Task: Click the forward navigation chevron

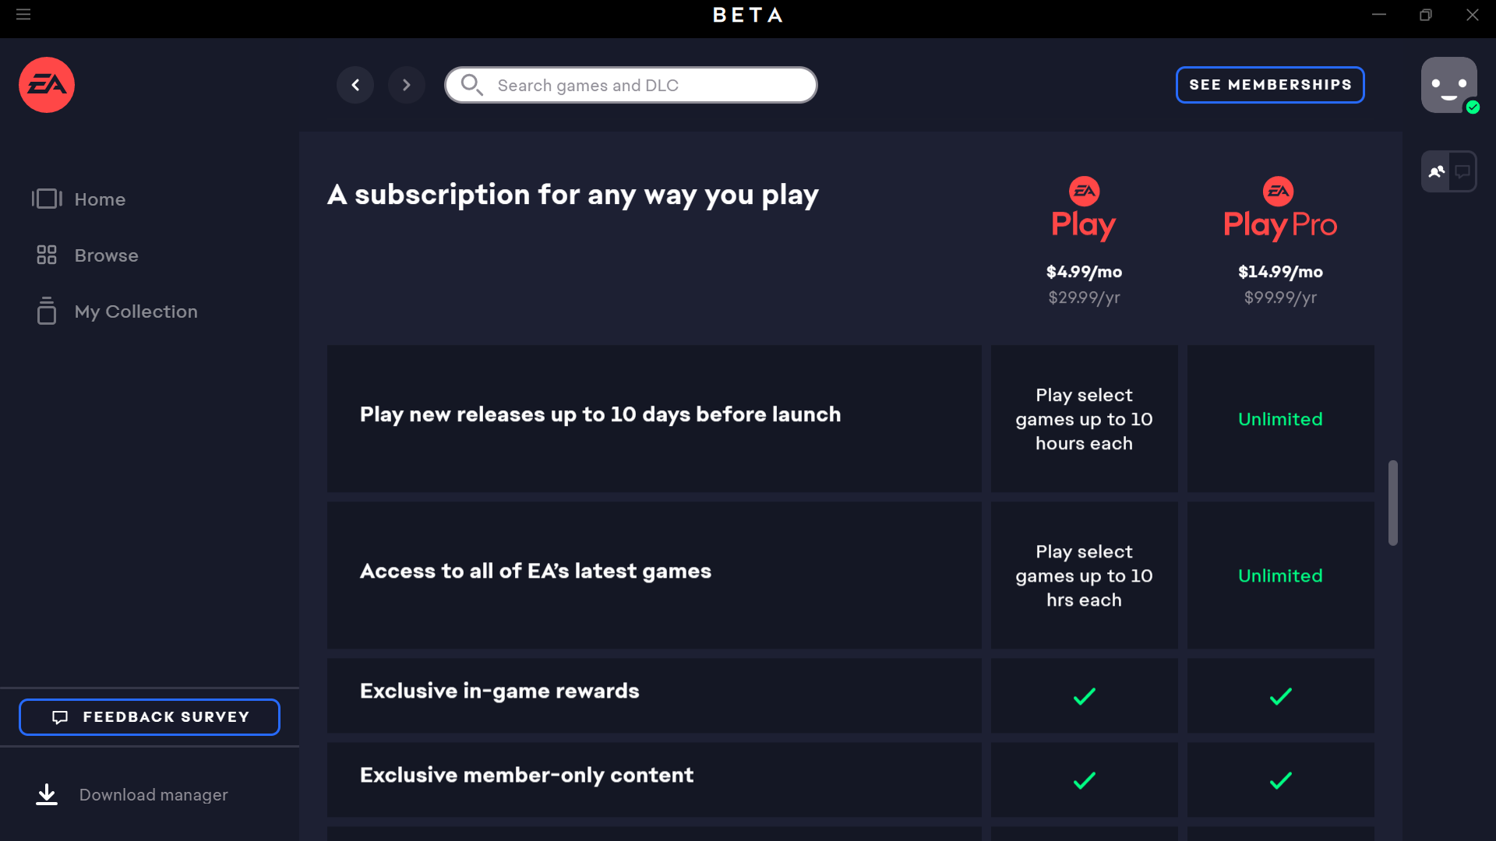Action: coord(406,85)
